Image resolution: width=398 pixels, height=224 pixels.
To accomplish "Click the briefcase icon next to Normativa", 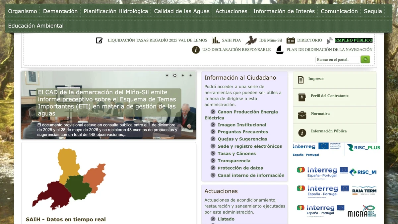I will point(302,115).
